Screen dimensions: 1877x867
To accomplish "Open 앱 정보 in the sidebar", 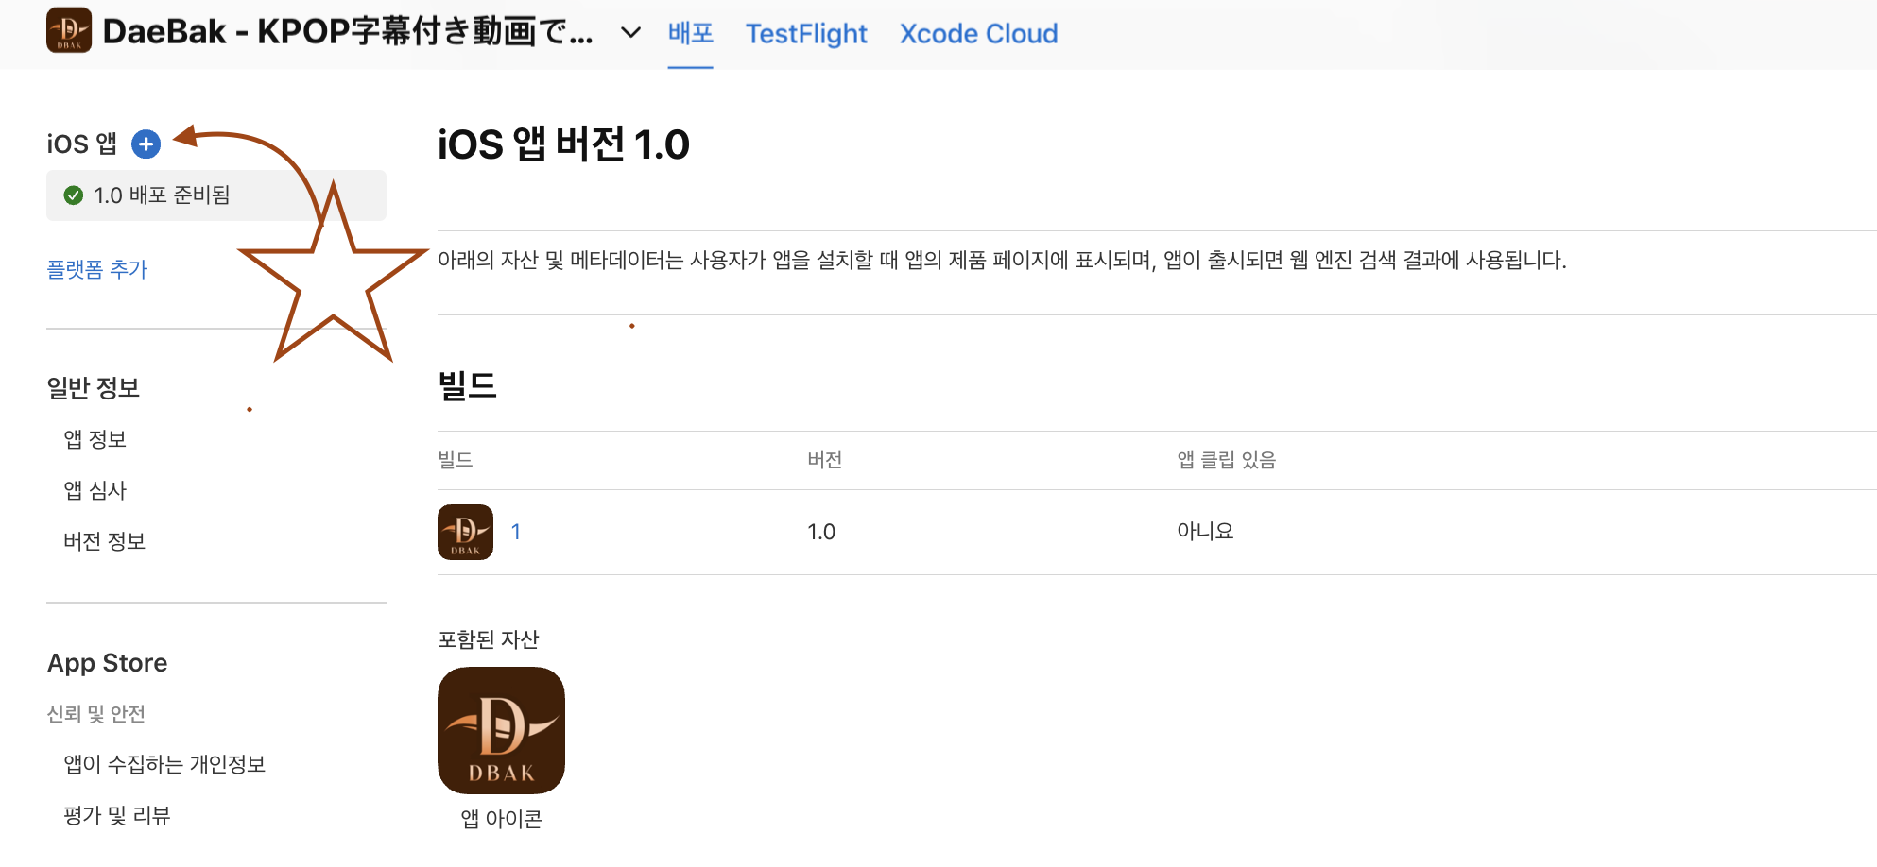I will pyautogui.click(x=95, y=439).
